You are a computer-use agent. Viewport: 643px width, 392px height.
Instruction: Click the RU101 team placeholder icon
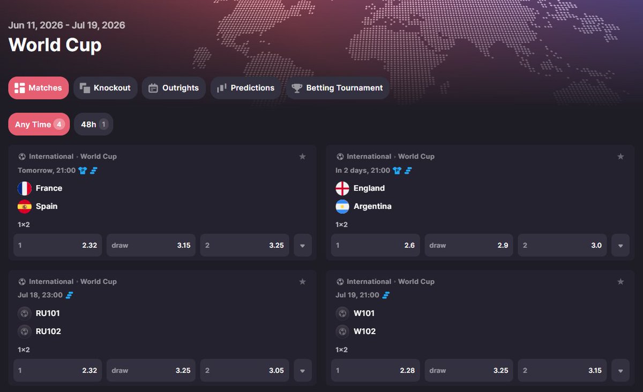(x=25, y=313)
